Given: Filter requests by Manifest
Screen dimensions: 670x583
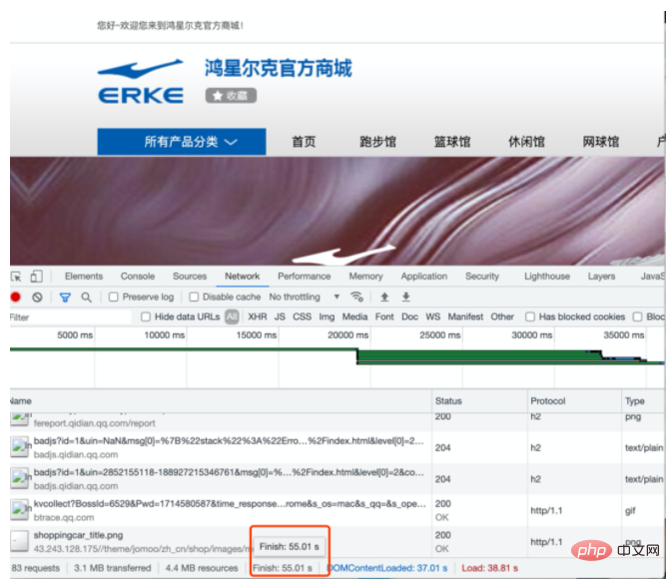Looking at the screenshot, I should click(465, 316).
